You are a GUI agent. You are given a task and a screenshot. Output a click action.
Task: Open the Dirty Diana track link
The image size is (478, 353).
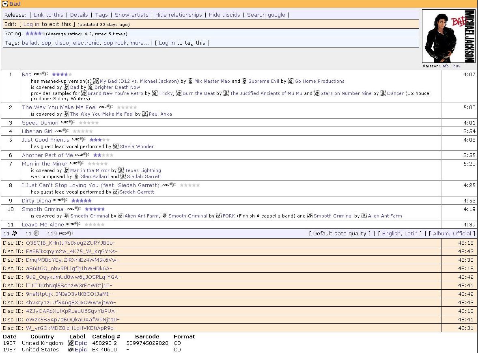37,201
